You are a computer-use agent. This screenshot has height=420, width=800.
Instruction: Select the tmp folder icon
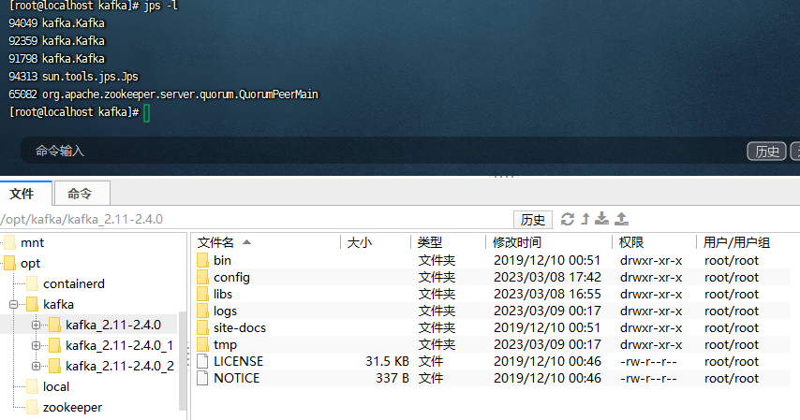[202, 344]
